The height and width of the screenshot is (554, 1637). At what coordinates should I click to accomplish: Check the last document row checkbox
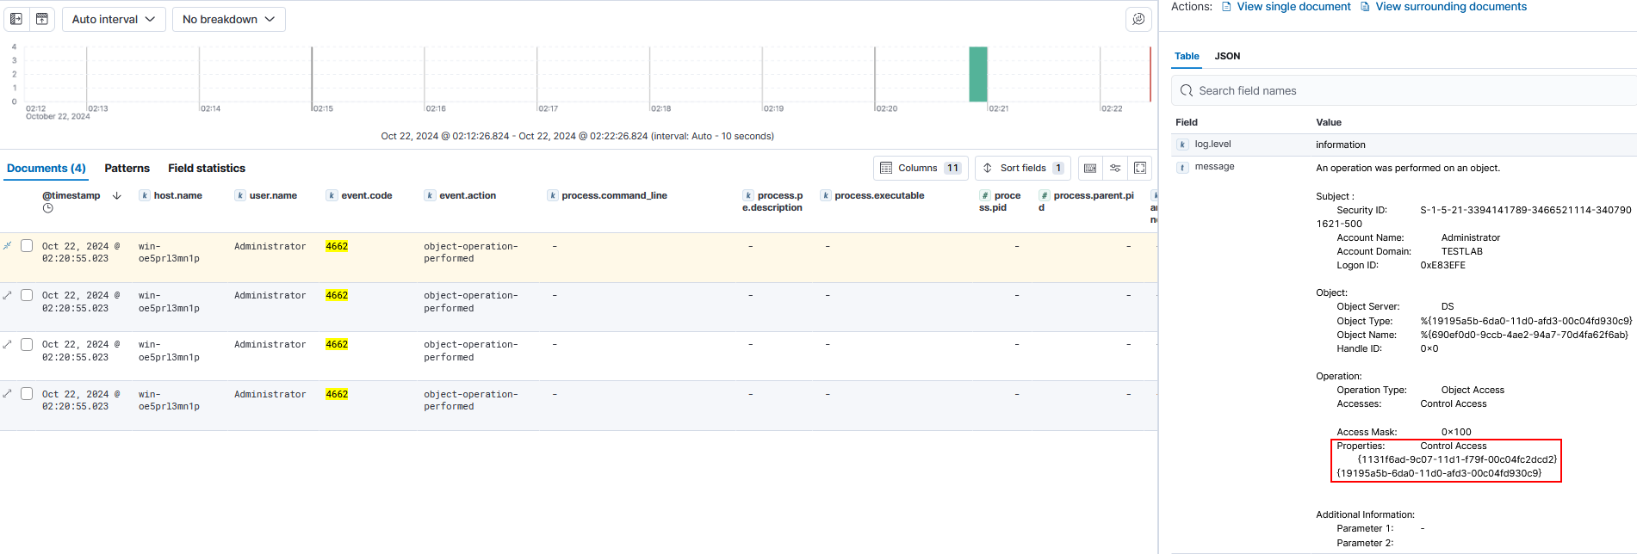27,394
